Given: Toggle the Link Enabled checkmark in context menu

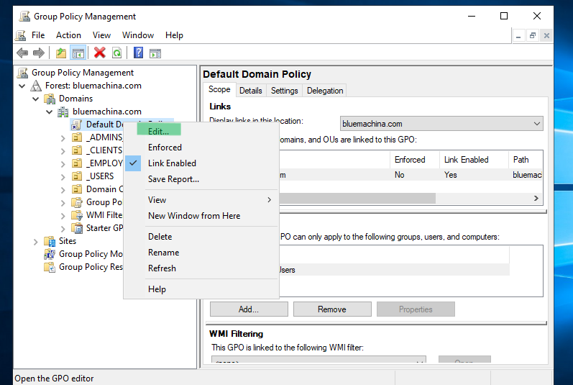Looking at the screenshot, I should click(x=133, y=163).
